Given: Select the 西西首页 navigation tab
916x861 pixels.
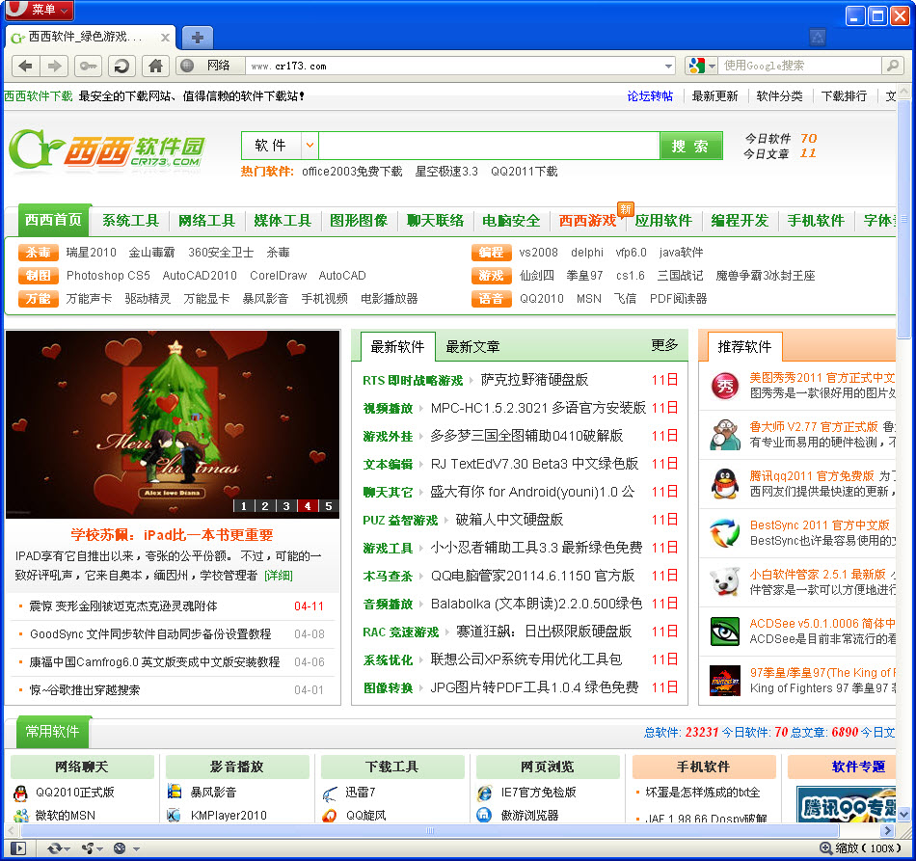Looking at the screenshot, I should pos(54,220).
